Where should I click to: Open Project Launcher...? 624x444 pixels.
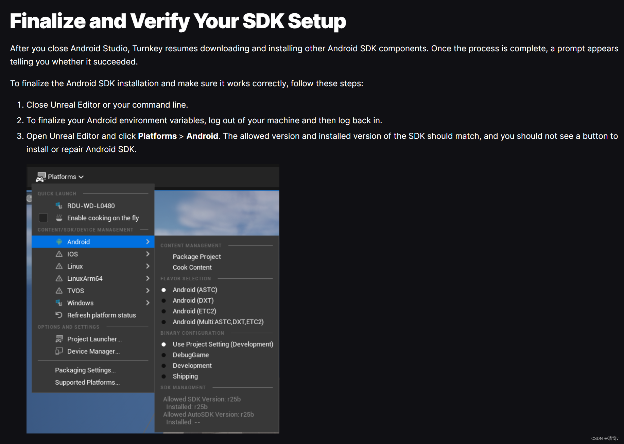tap(94, 339)
